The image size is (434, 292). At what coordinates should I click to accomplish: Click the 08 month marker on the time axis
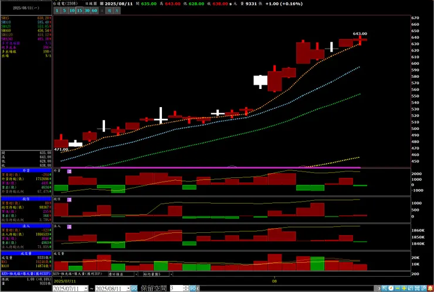point(274,281)
